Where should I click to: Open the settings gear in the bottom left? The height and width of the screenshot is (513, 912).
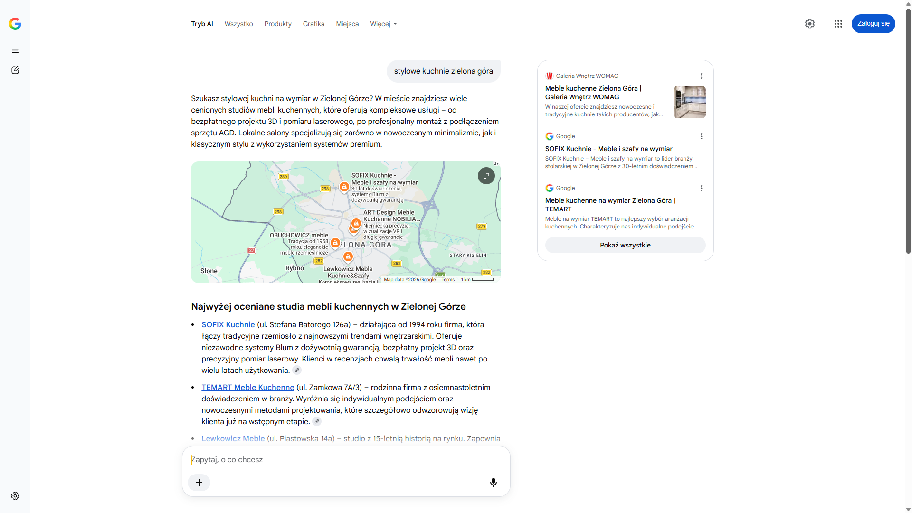[x=15, y=496]
